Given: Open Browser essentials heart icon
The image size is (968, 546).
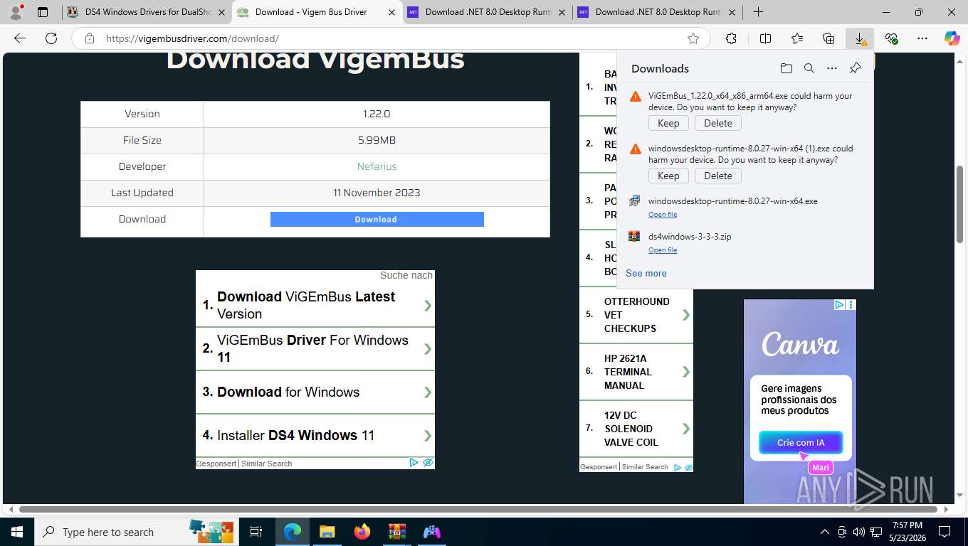Looking at the screenshot, I should [x=891, y=38].
